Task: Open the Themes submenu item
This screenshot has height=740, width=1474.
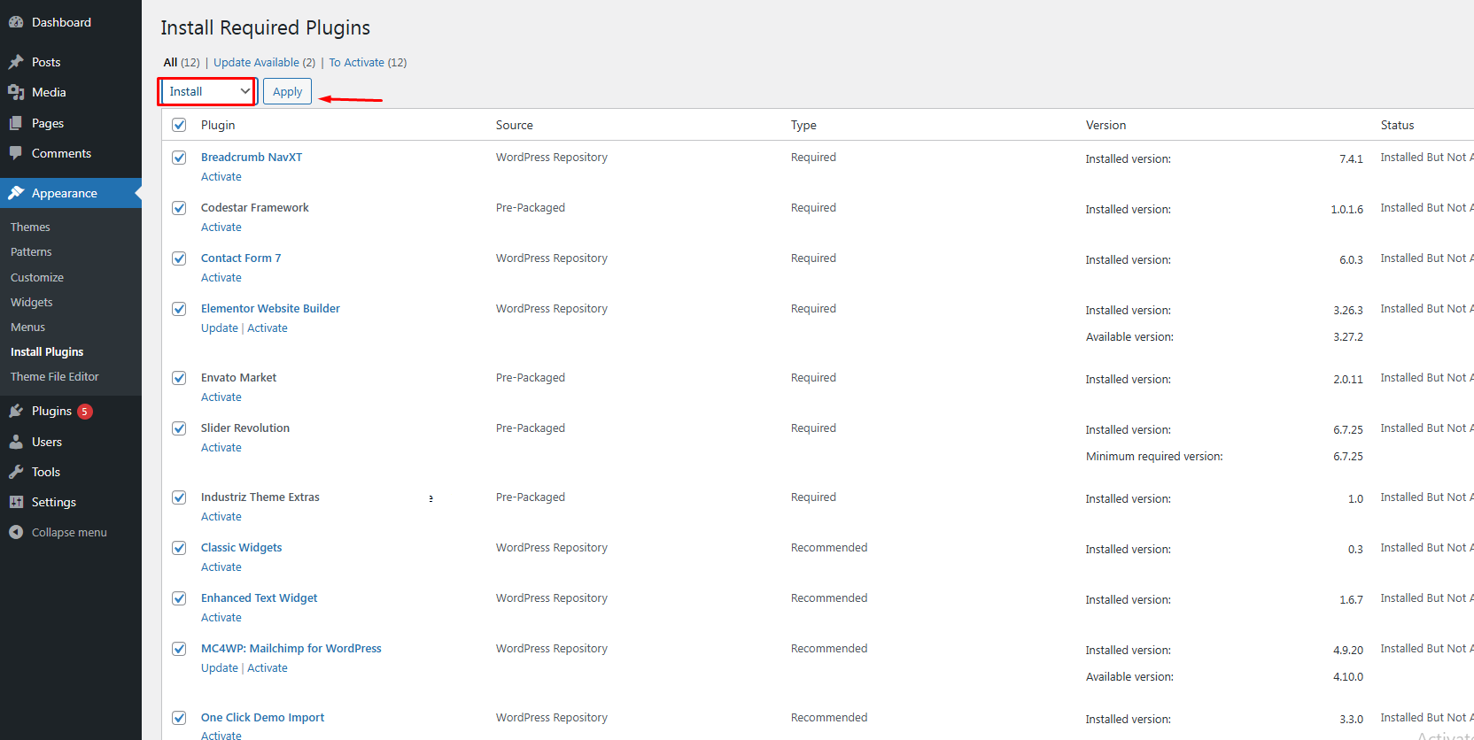Action: coord(30,227)
